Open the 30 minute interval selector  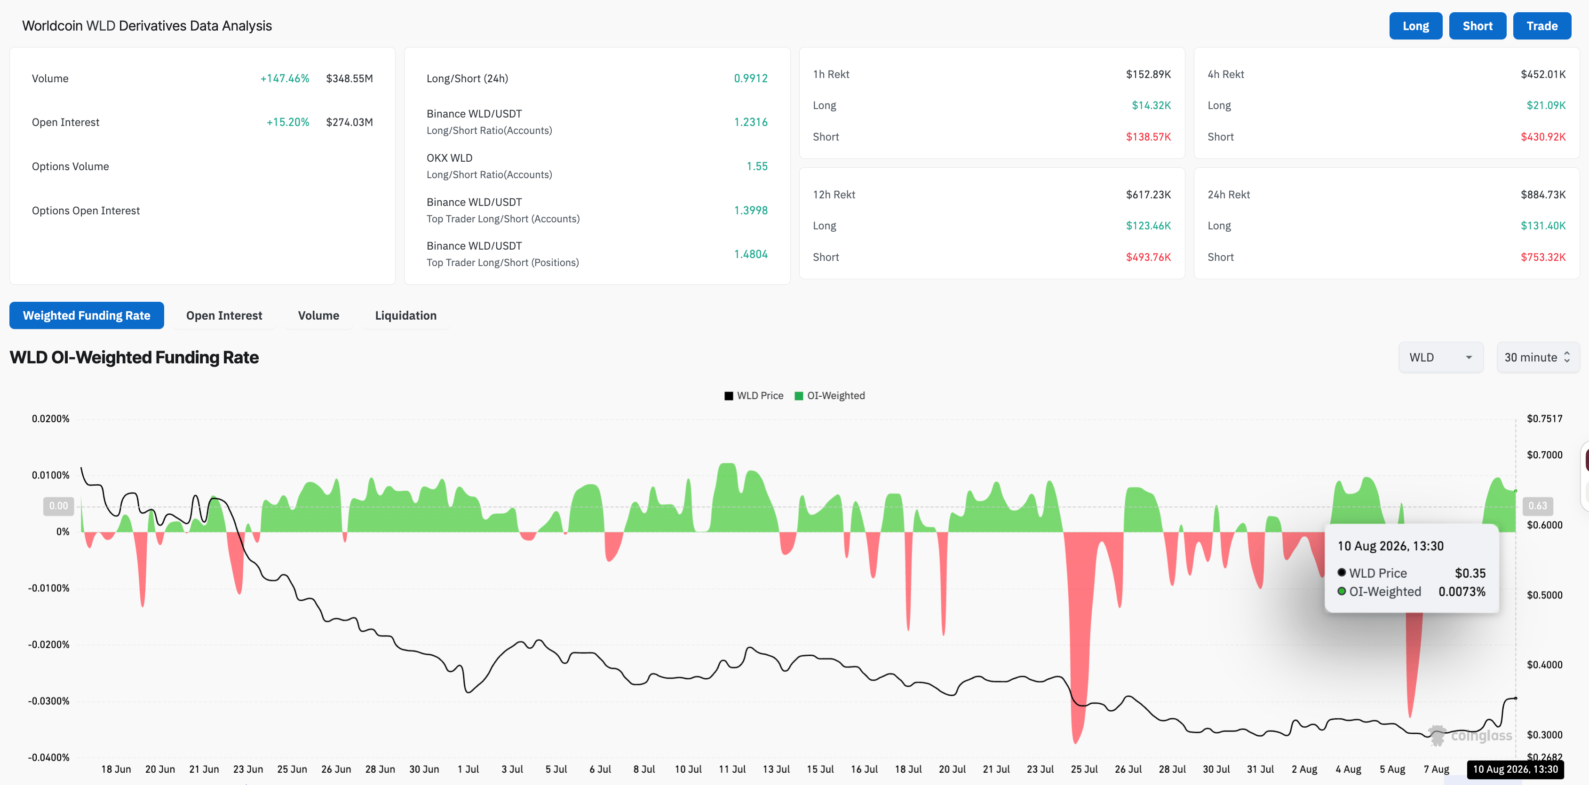tap(1537, 357)
